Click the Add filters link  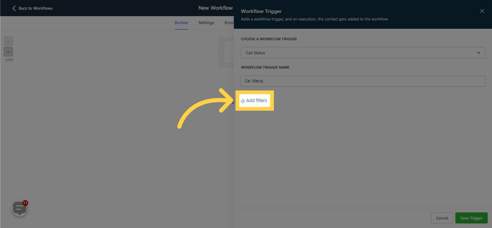pyautogui.click(x=254, y=100)
